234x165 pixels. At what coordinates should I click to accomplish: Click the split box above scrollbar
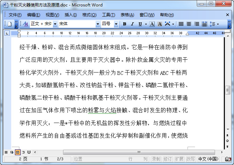click(x=228, y=31)
